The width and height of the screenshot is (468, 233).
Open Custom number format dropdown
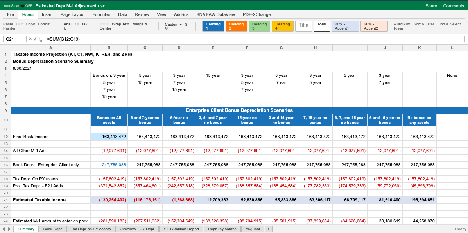[174, 25]
